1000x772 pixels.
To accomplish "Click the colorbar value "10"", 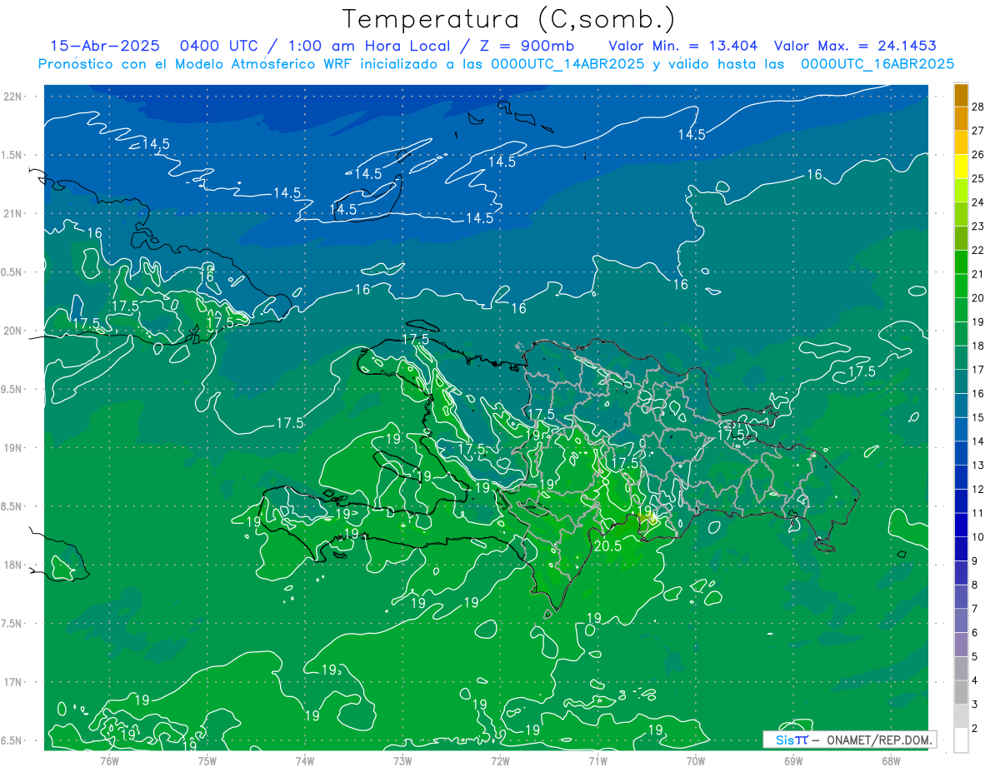I will pos(978,536).
